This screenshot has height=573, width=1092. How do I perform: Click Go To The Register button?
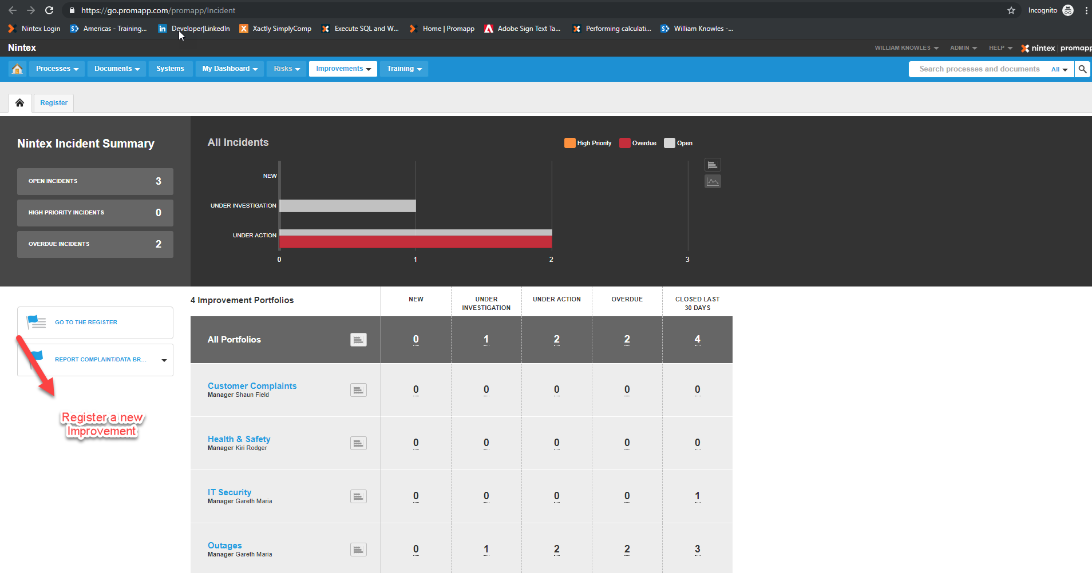95,323
